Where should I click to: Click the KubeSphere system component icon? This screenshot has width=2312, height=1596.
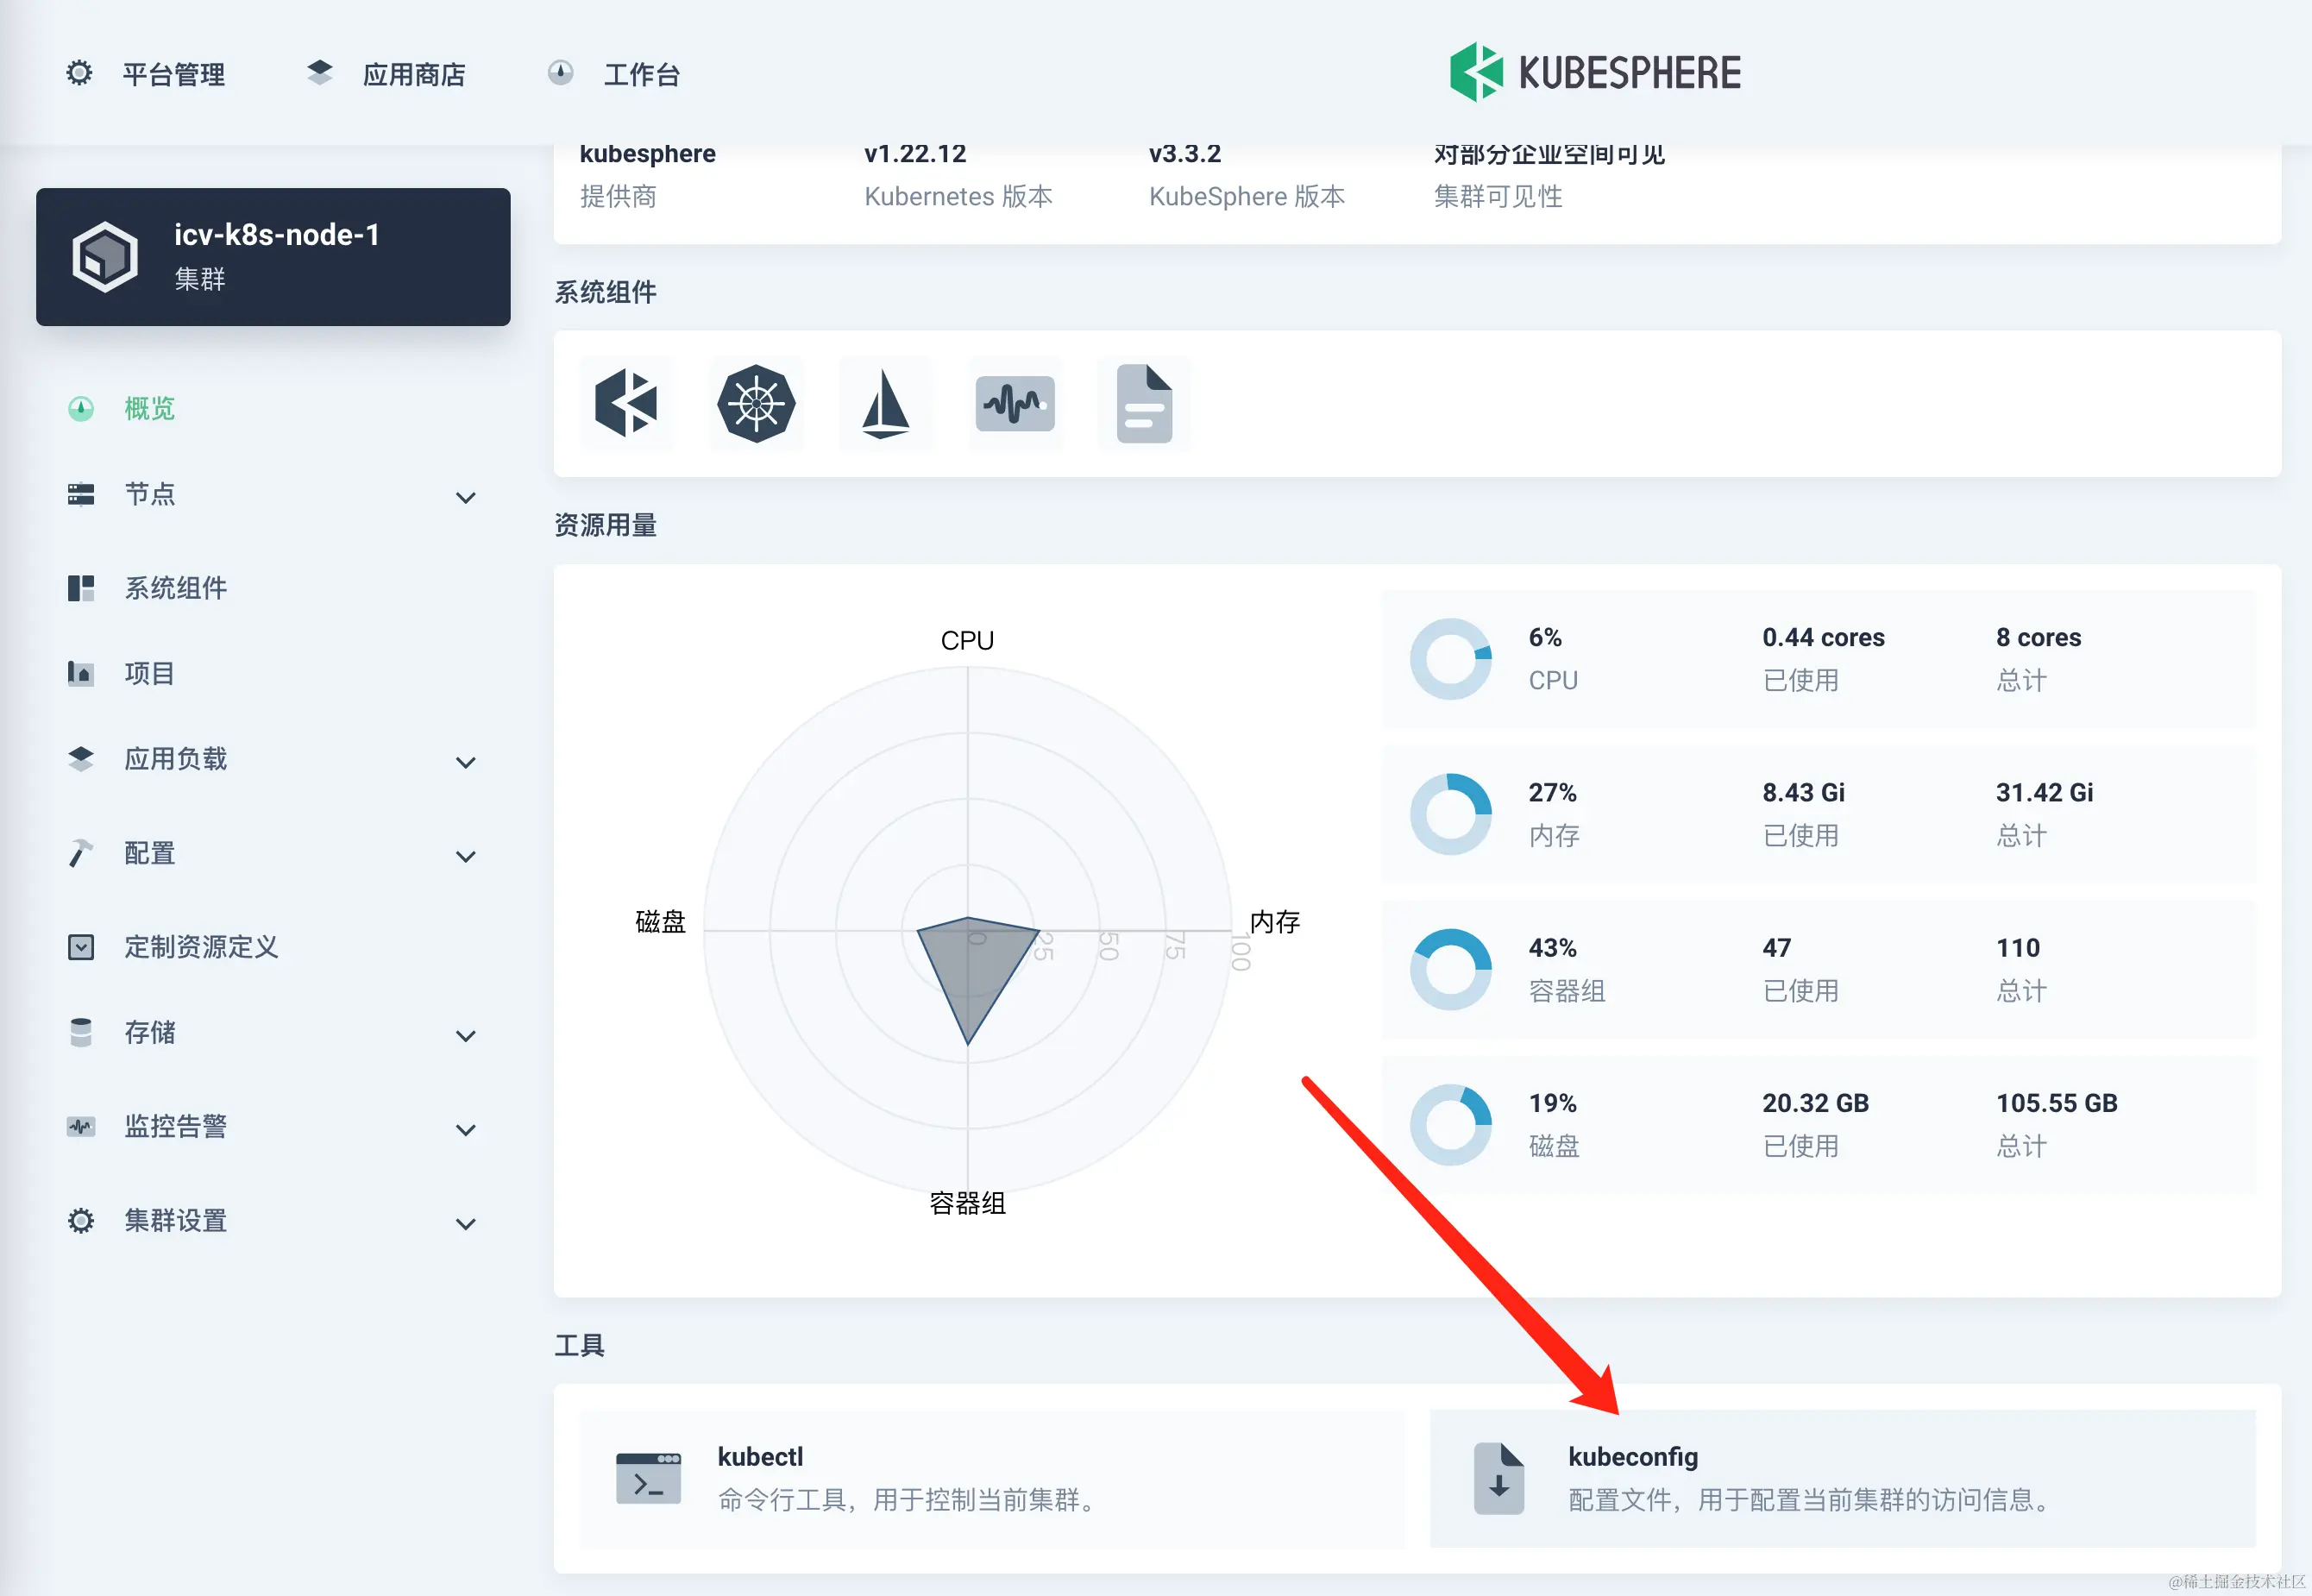pos(626,403)
